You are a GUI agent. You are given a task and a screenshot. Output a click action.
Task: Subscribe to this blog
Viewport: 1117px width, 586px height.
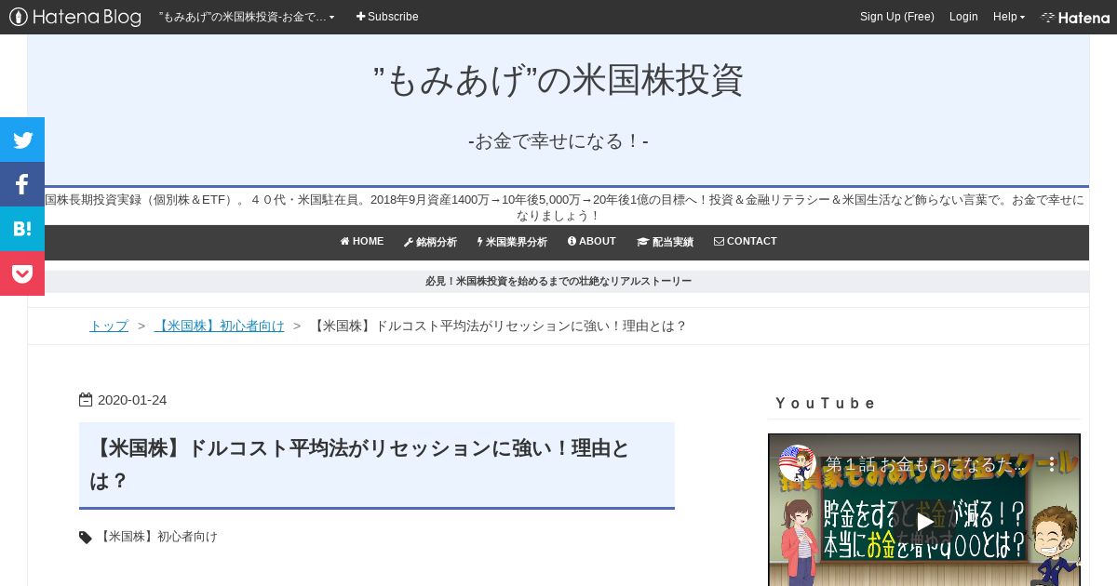pos(387,17)
